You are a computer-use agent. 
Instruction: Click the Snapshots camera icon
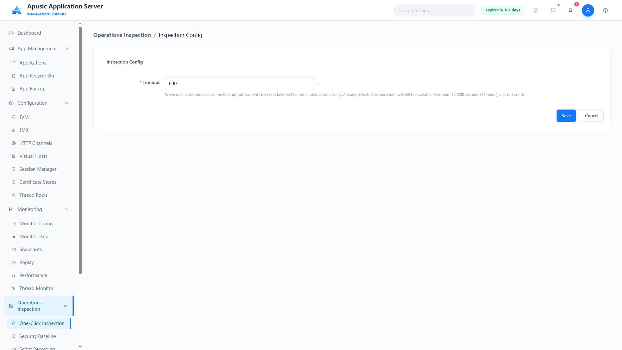point(14,250)
